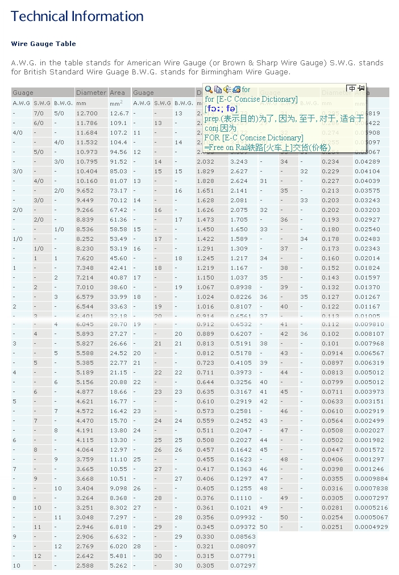The height and width of the screenshot is (575, 399).
Task: Click the magnifier search icon in dictionary popup
Action: coord(208,89)
